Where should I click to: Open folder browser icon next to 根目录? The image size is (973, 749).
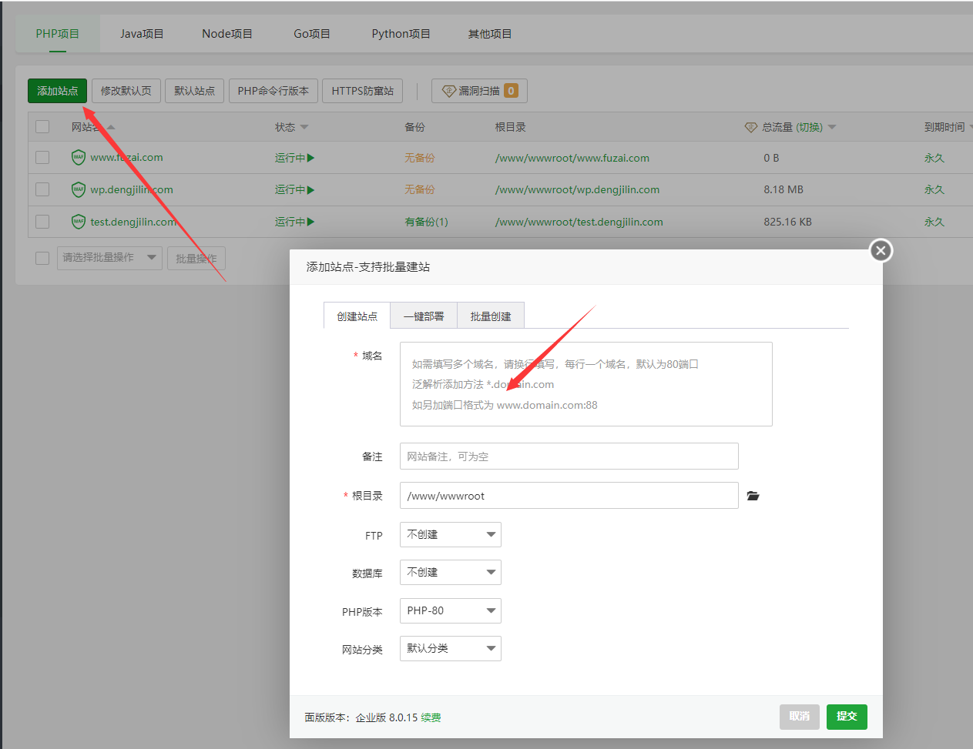tap(753, 496)
